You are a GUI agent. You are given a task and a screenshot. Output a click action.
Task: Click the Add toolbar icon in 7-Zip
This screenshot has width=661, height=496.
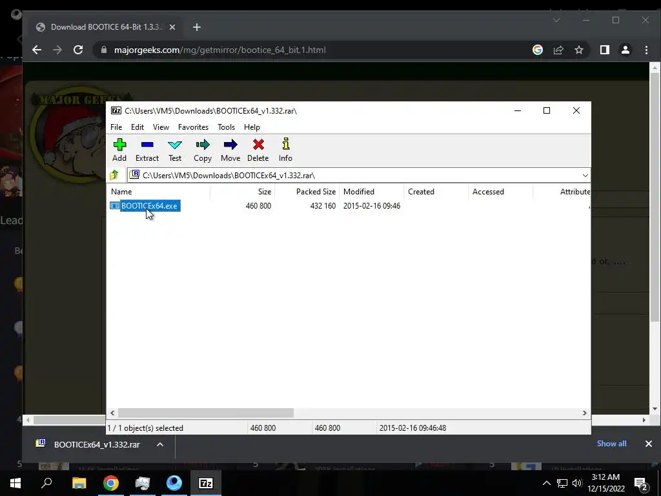coord(119,150)
